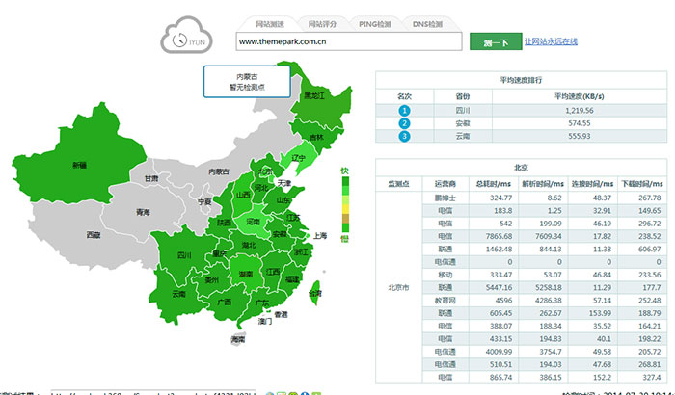Click rank 1 badge for 四川
This screenshot has width=675, height=395.
(x=405, y=111)
